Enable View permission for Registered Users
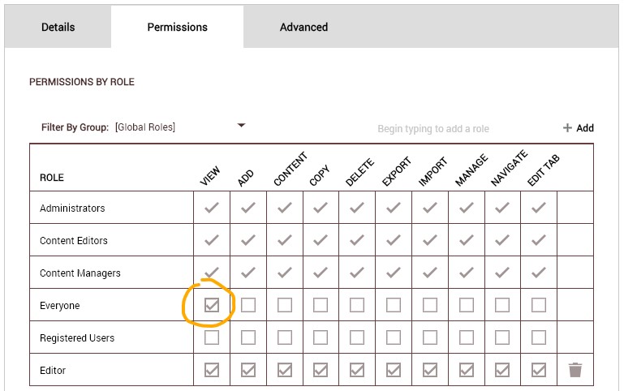 pos(212,337)
